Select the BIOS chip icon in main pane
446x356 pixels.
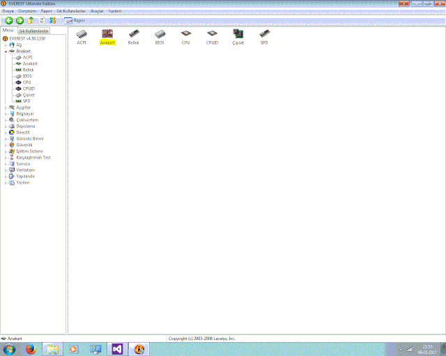tap(160, 37)
